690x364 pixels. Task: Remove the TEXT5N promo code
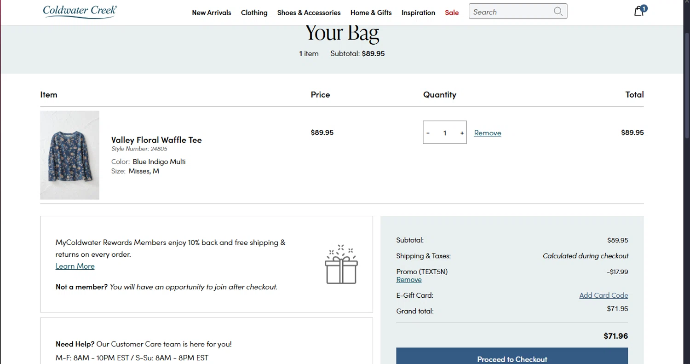point(409,280)
